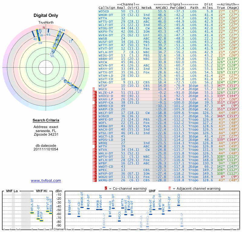
Task: Select the WXCW table callsign
Action: pyautogui.click(x=103, y=62)
